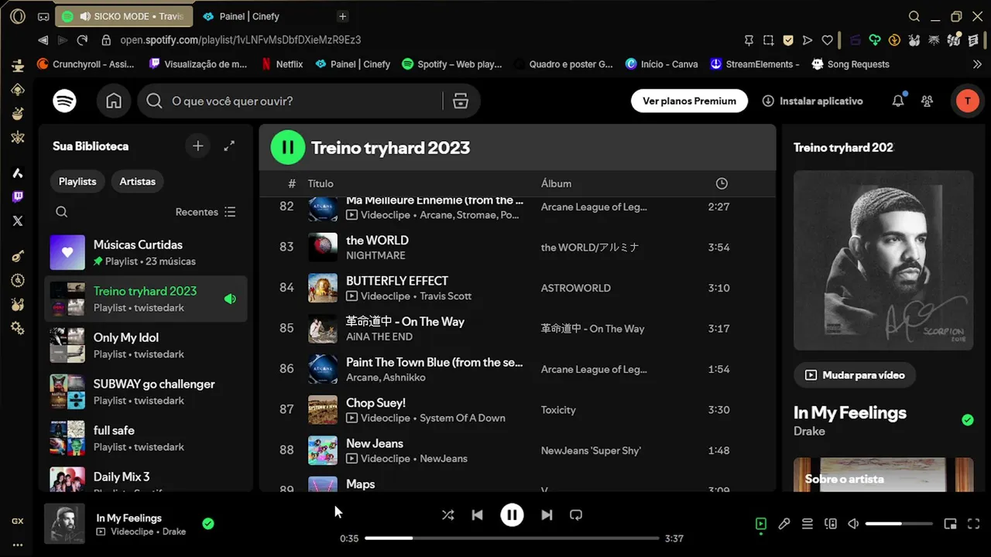Open the full safe playlist
Viewport: 991px width, 557px height.
[146, 438]
